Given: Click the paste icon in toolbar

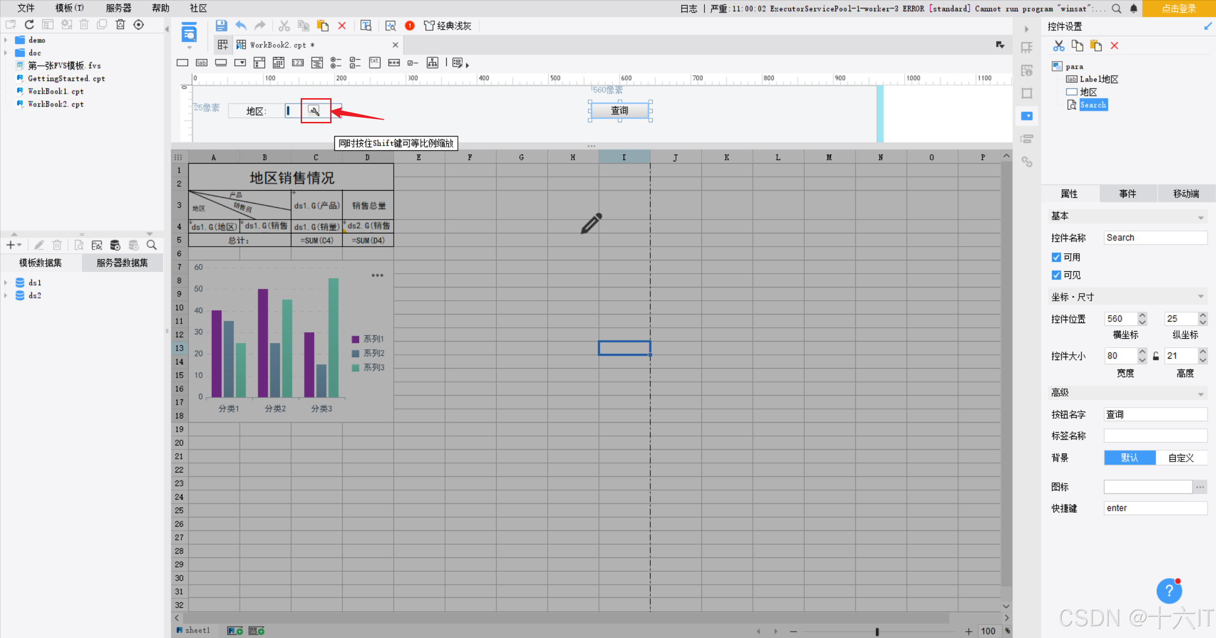Looking at the screenshot, I should click(x=323, y=26).
